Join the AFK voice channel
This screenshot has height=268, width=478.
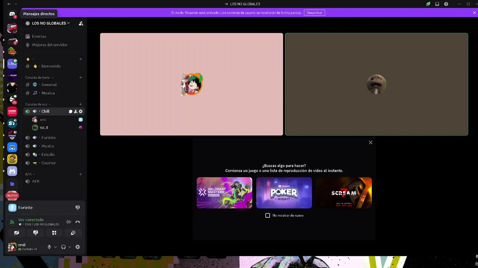(54, 181)
